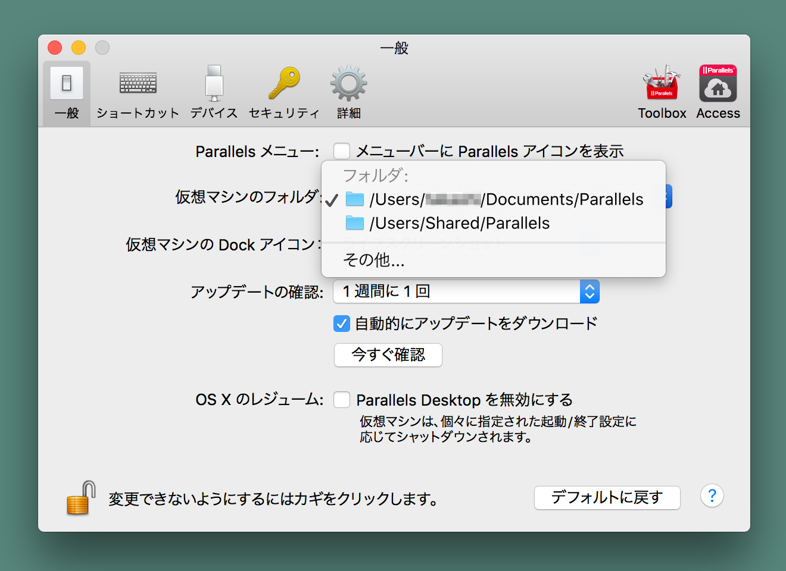Click the 今すぐ確認 button
Image resolution: width=786 pixels, height=571 pixels.
pyautogui.click(x=388, y=355)
